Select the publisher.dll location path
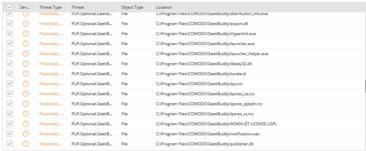This screenshot has height=151, width=366. (205, 144)
